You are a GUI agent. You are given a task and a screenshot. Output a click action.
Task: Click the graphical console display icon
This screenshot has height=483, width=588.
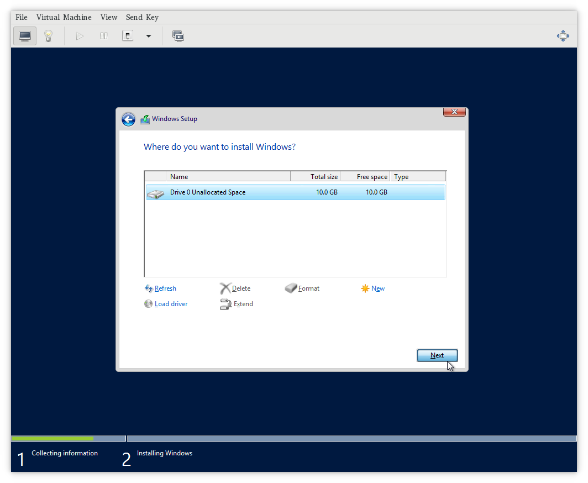(24, 35)
